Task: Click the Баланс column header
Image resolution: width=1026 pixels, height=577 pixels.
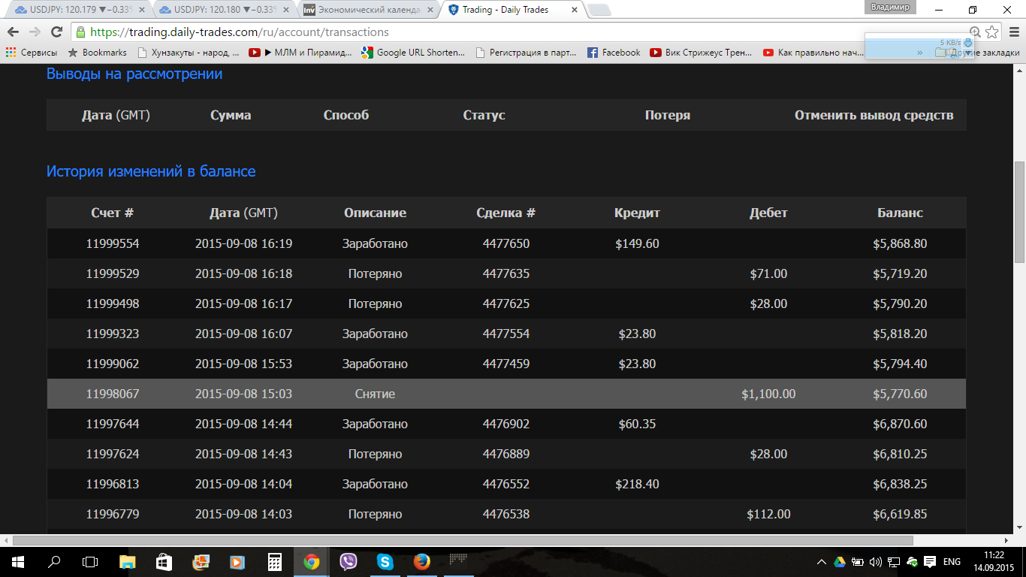Action: [900, 213]
